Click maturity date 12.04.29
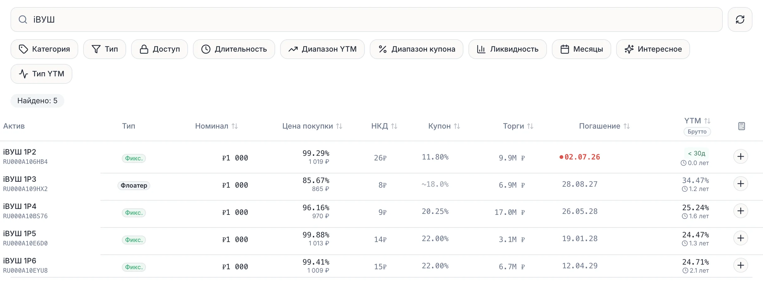This screenshot has width=763, height=285. coord(580,266)
